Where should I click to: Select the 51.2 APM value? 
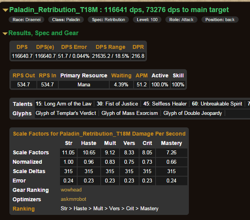pyautogui.click(x=141, y=85)
